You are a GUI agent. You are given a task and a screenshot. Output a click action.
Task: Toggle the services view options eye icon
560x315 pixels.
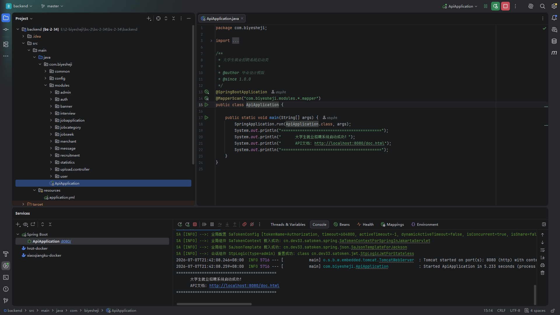coord(25,224)
